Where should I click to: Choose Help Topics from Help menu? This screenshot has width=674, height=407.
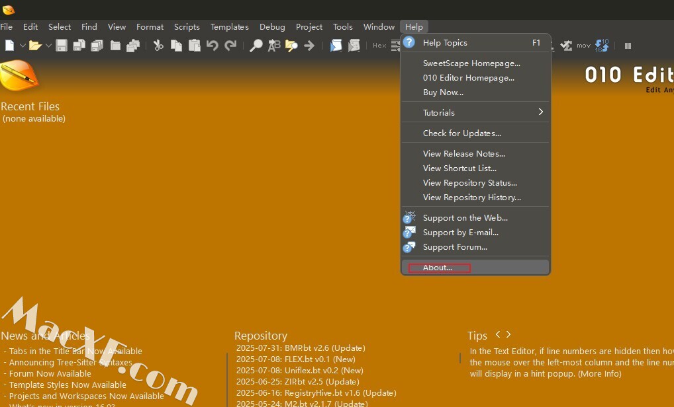(x=475, y=43)
